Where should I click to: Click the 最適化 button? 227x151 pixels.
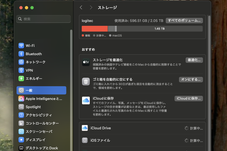[x=194, y=60]
